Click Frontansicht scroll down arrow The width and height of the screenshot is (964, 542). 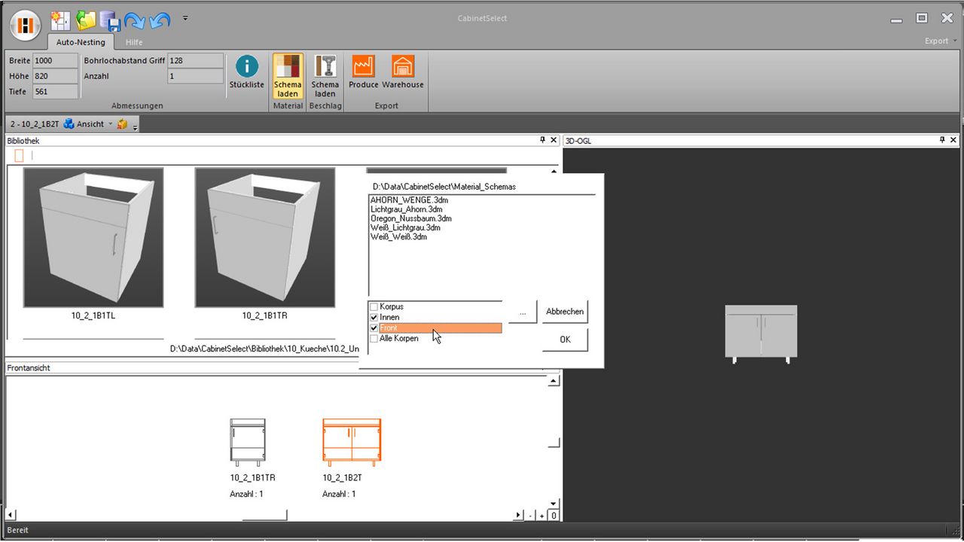click(x=554, y=504)
